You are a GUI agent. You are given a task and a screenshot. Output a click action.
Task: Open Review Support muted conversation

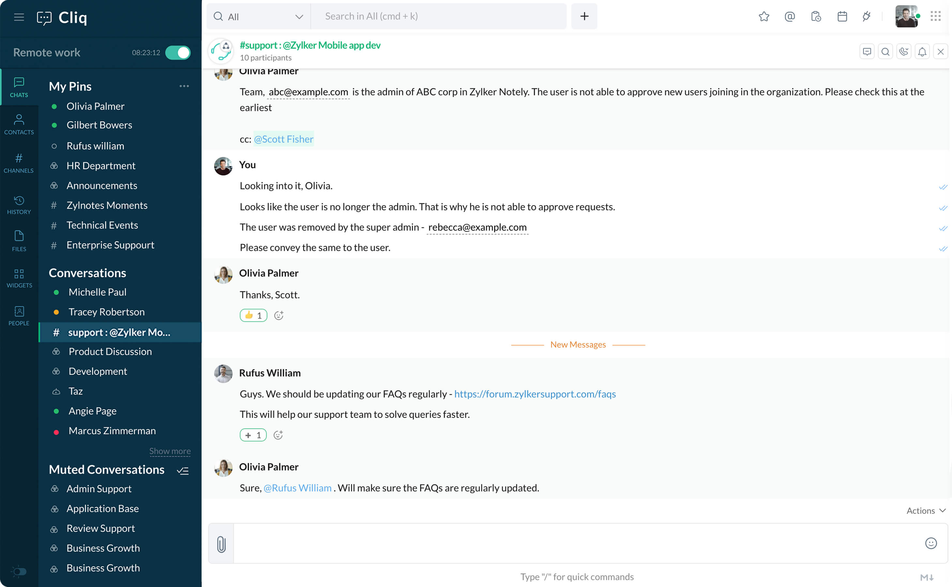pyautogui.click(x=100, y=528)
